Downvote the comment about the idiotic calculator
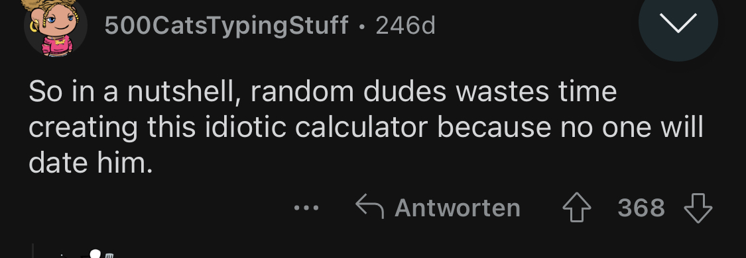 (x=698, y=208)
